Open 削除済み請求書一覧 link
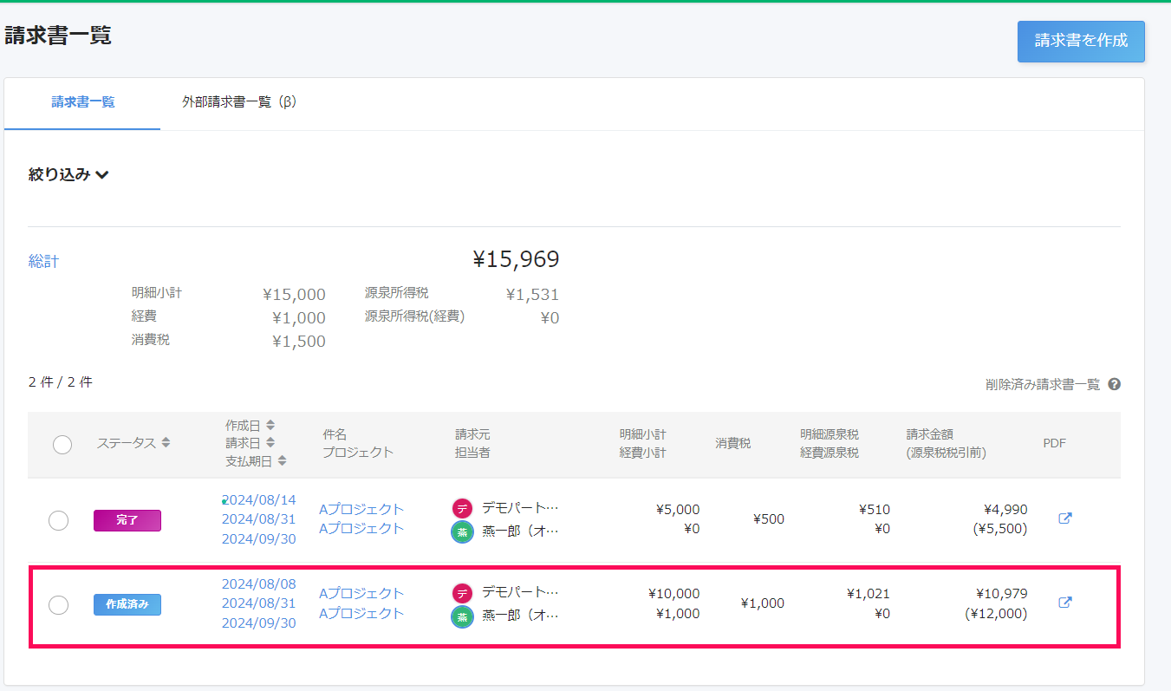This screenshot has height=691, width=1171. click(1043, 384)
